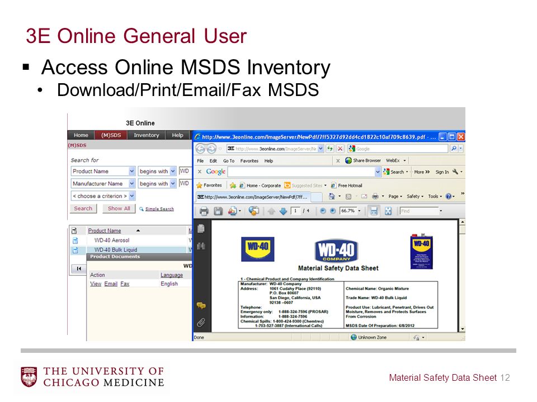Fit one full page to window
Image resolution: width=537 pixels, height=402 pixels.
[388, 211]
